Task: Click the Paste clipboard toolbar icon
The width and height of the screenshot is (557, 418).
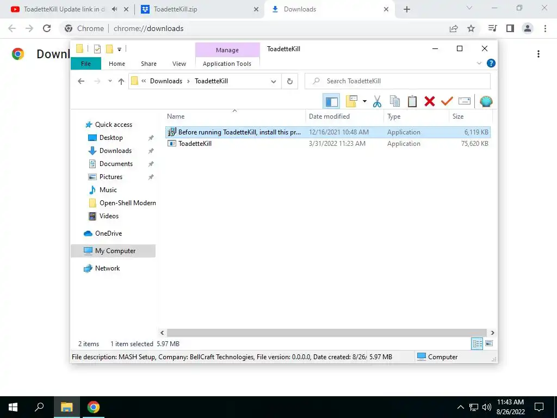Action: [x=412, y=102]
